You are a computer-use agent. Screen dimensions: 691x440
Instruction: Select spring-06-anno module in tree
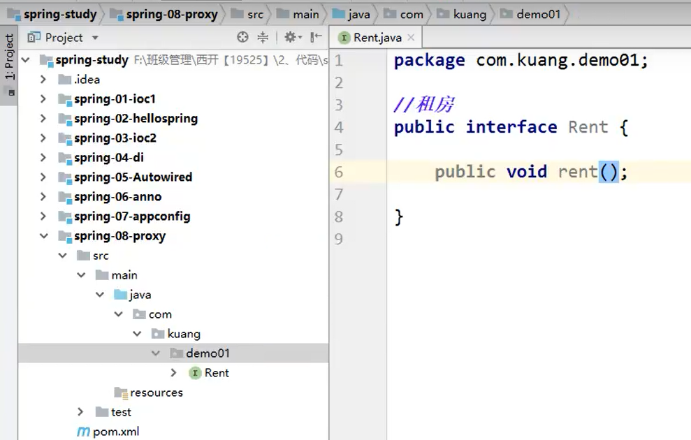pyautogui.click(x=117, y=196)
